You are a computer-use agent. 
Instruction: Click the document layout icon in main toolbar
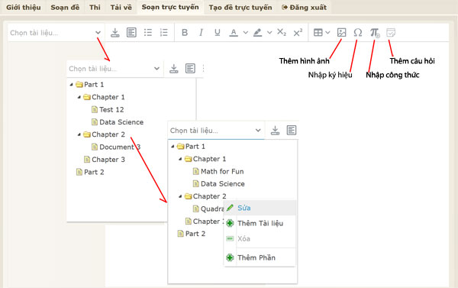tap(131, 32)
